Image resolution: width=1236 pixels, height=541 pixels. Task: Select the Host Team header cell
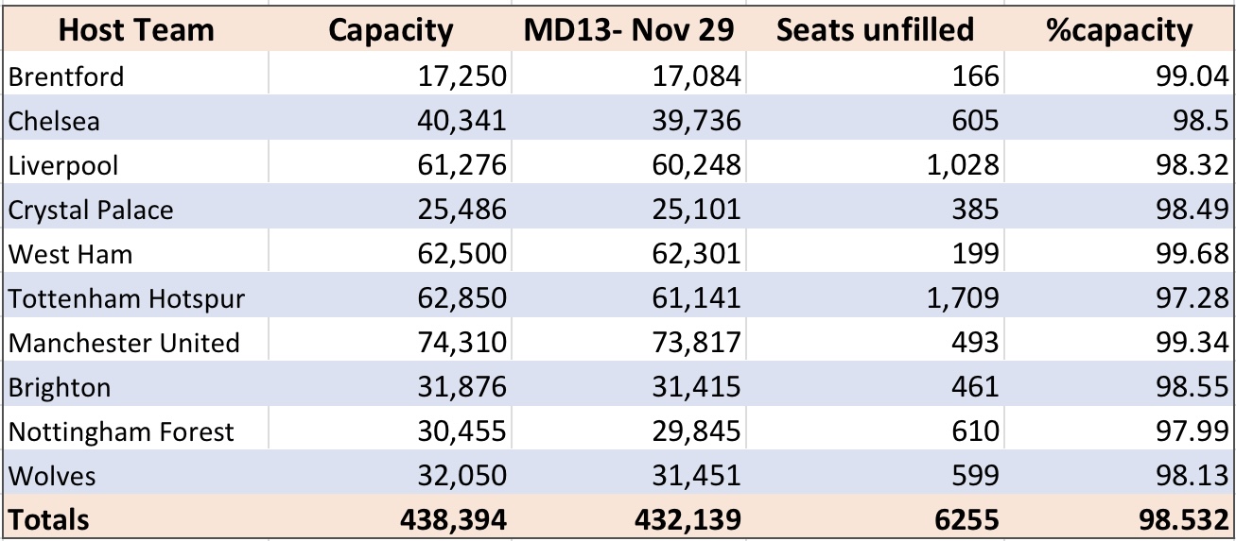(x=135, y=29)
